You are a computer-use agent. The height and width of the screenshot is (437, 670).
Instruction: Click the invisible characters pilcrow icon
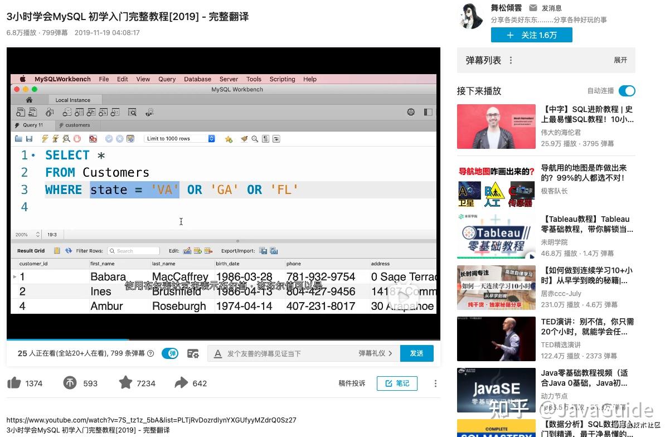(266, 139)
